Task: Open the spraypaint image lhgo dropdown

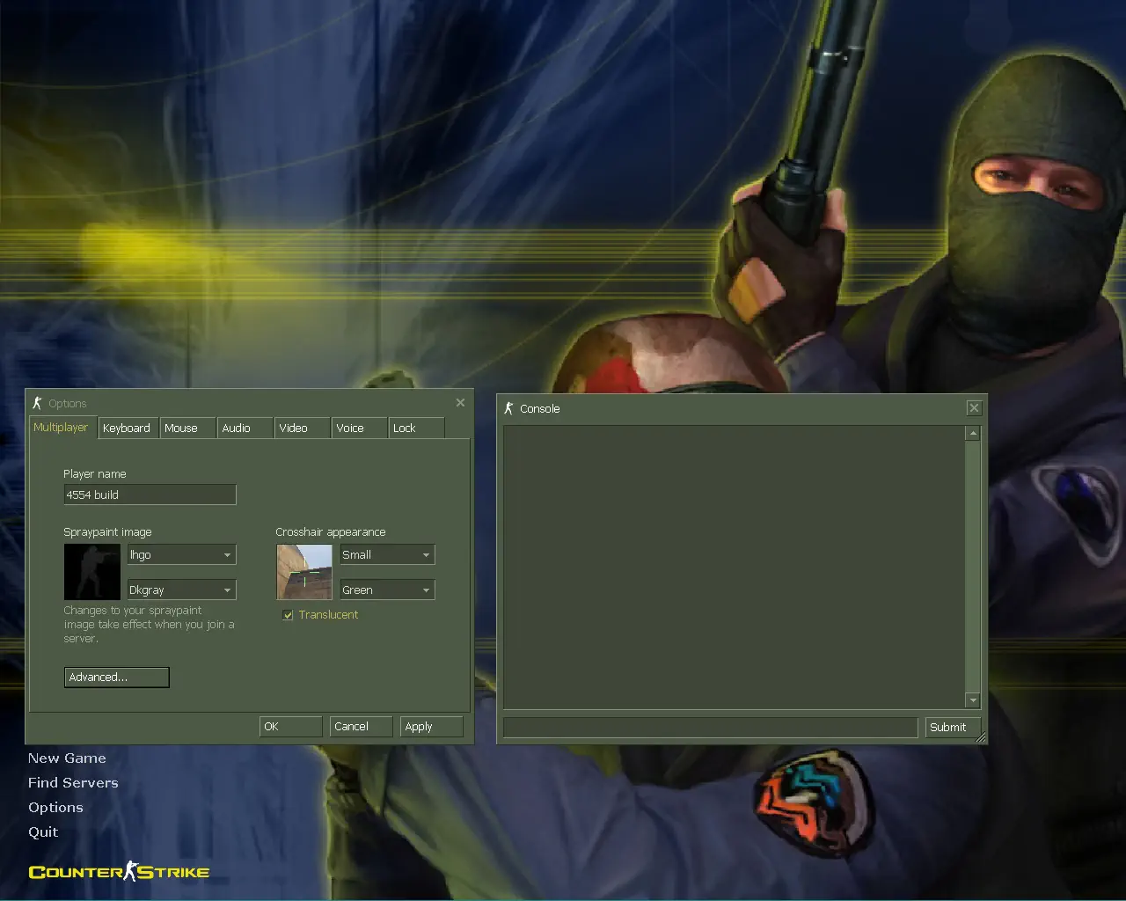Action: pyautogui.click(x=182, y=555)
